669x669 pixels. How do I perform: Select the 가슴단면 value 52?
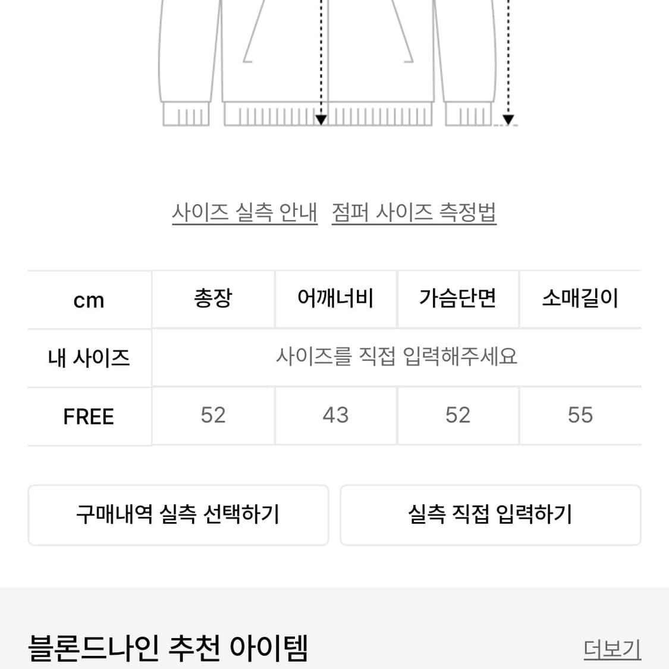458,416
